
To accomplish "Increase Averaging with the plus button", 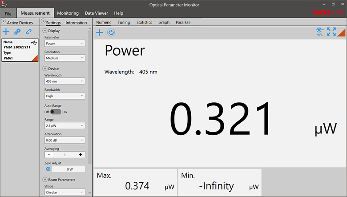I will (81, 155).
